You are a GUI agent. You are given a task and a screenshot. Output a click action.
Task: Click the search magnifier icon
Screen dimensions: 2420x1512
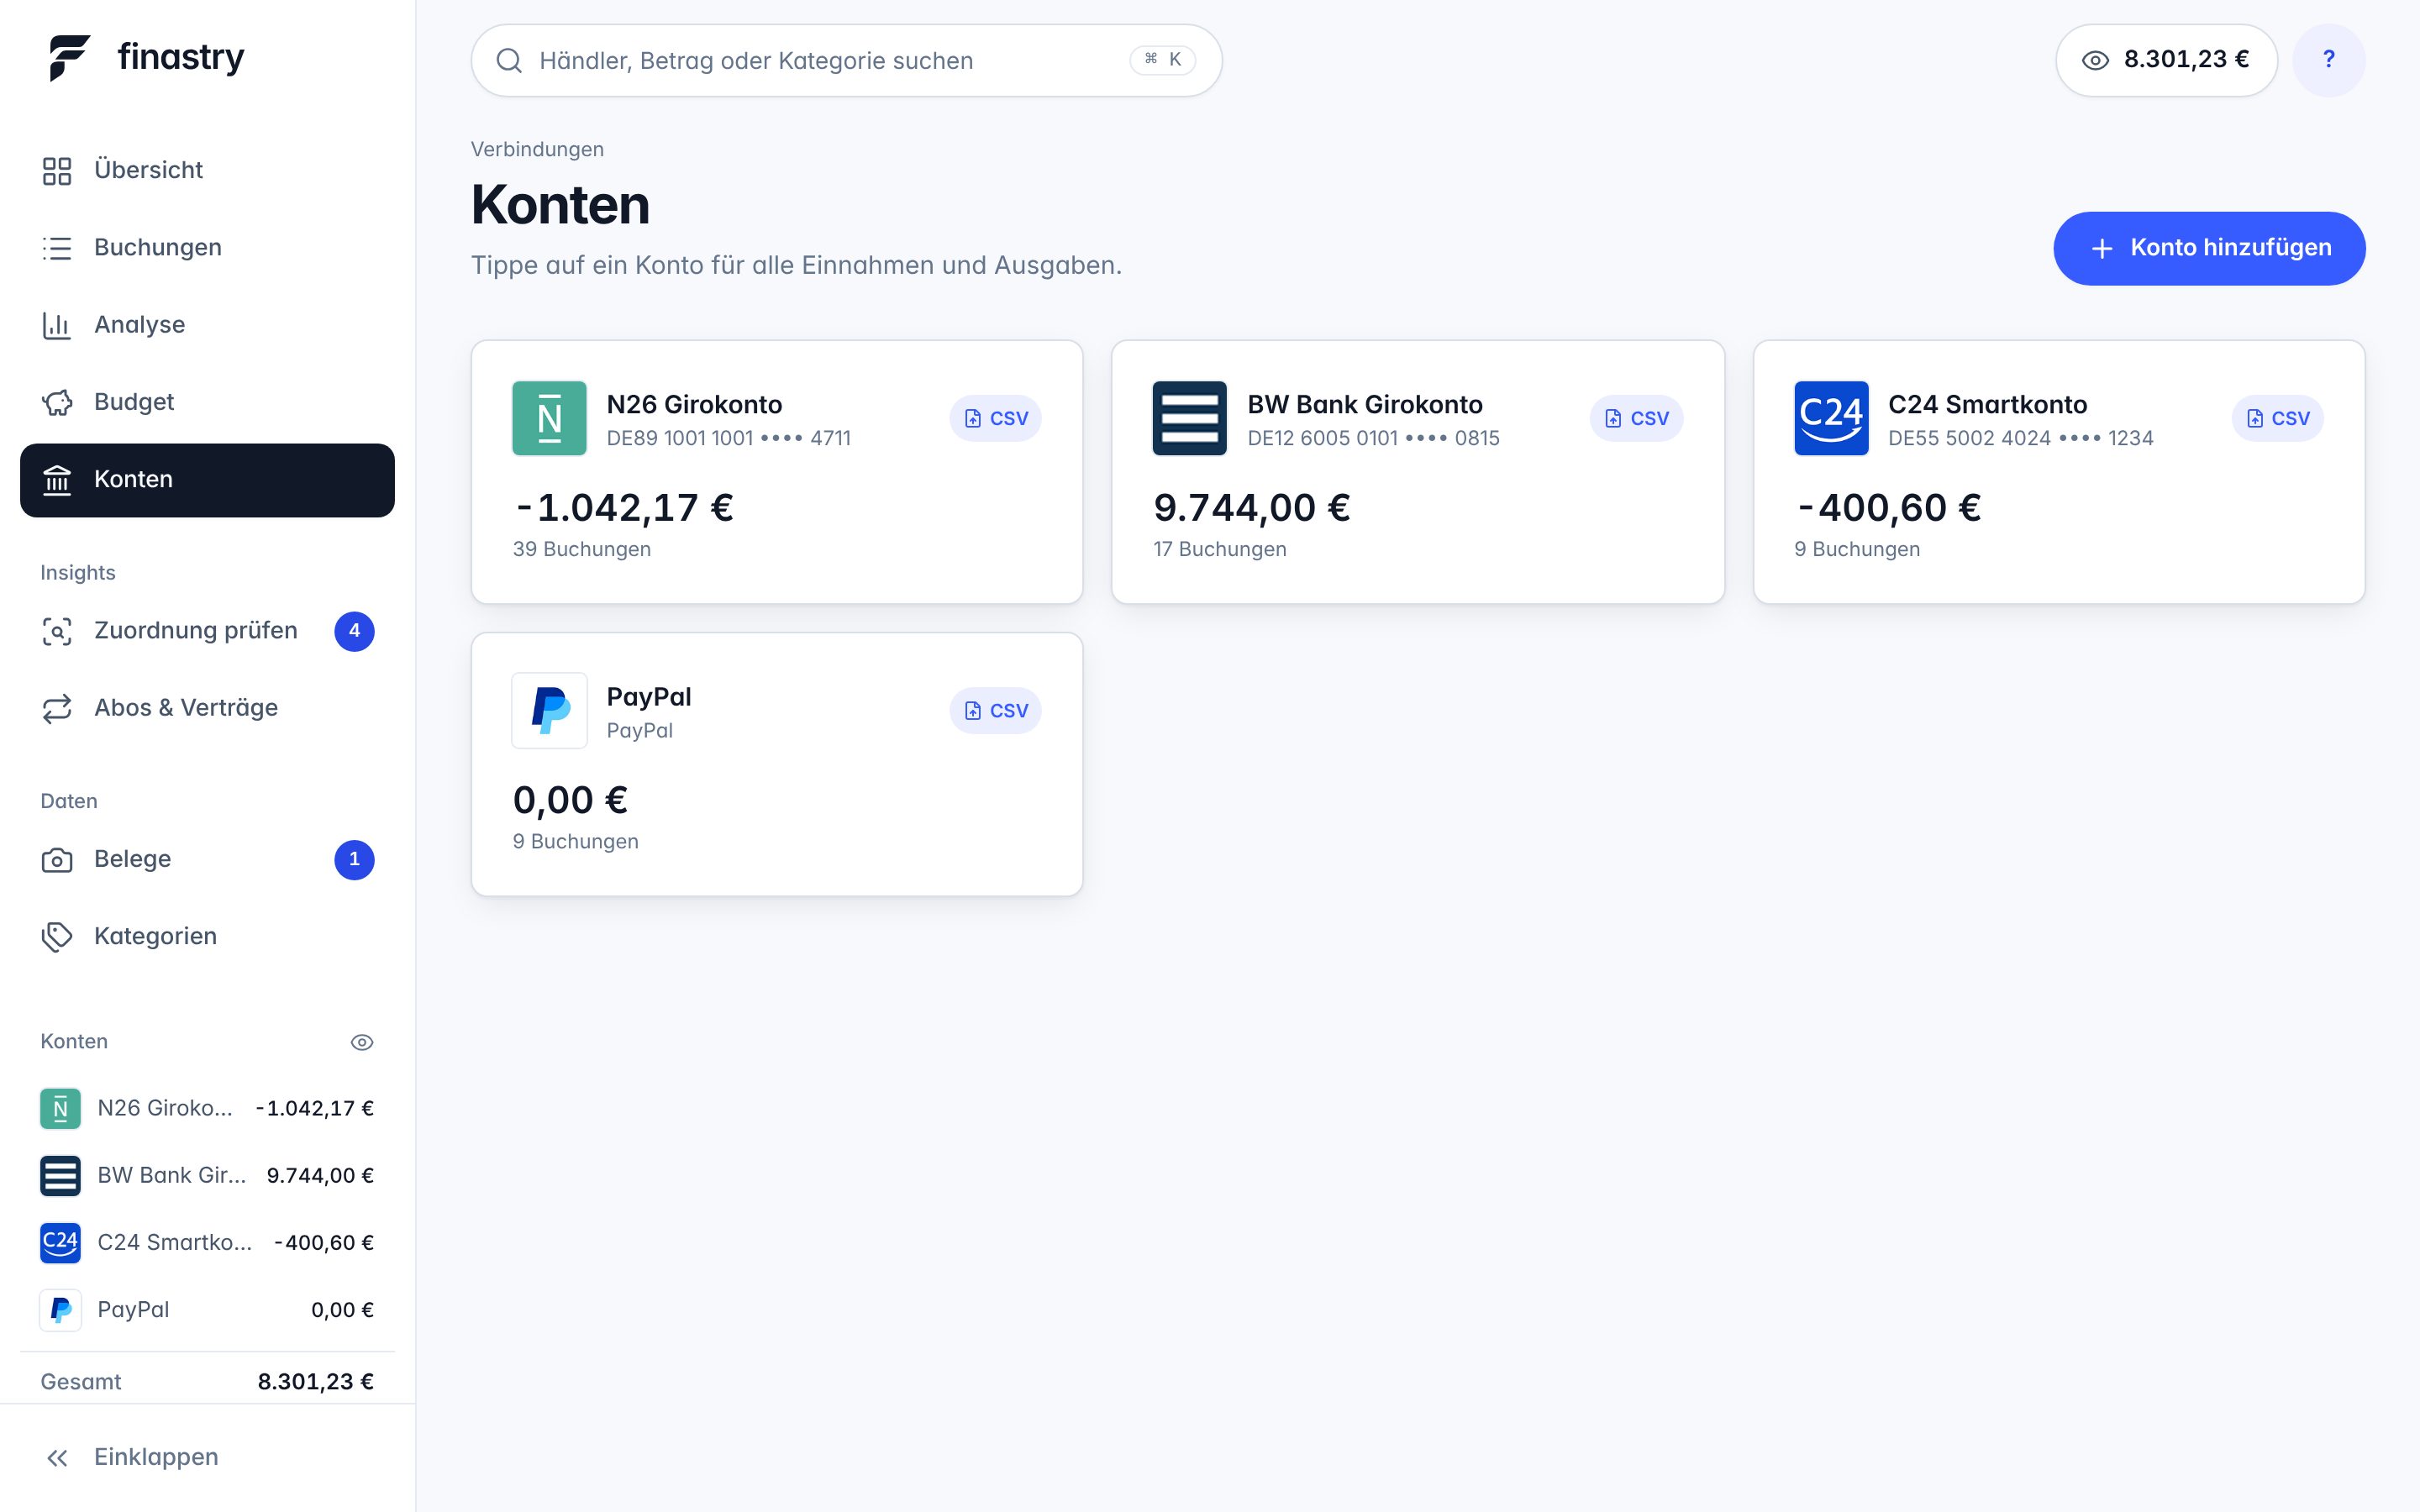click(x=509, y=61)
